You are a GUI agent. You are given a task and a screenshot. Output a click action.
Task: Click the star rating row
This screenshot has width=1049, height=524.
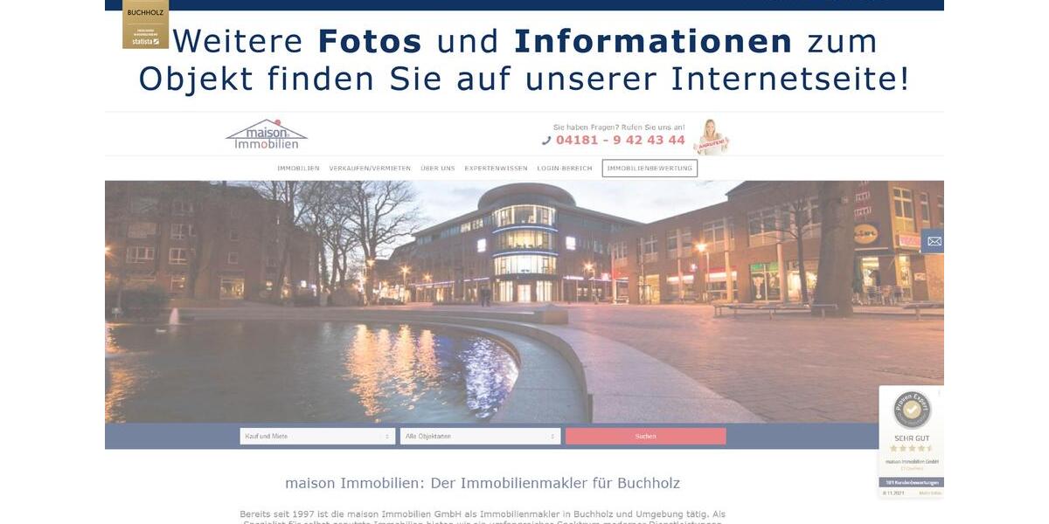(911, 448)
